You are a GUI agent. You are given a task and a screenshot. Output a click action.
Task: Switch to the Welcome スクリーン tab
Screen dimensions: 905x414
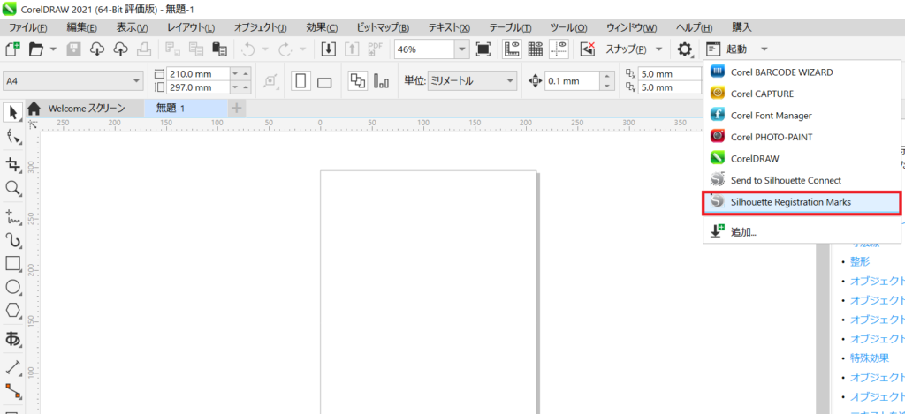86,108
